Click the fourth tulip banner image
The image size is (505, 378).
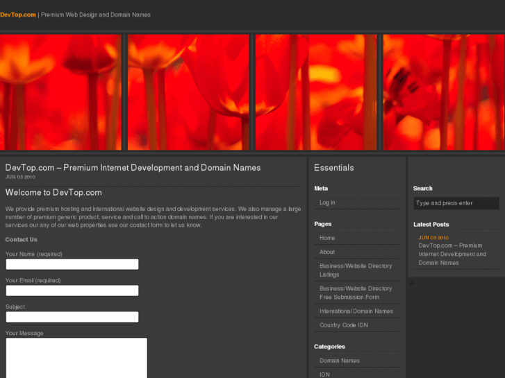pos(444,92)
